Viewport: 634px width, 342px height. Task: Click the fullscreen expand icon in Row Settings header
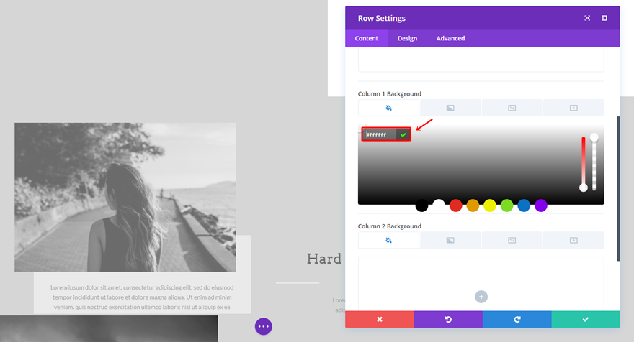(587, 18)
